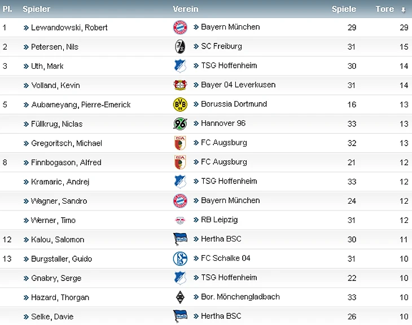Open player link Aubameyang, Pierre-Emerick
412x325 pixels.
click(x=81, y=104)
